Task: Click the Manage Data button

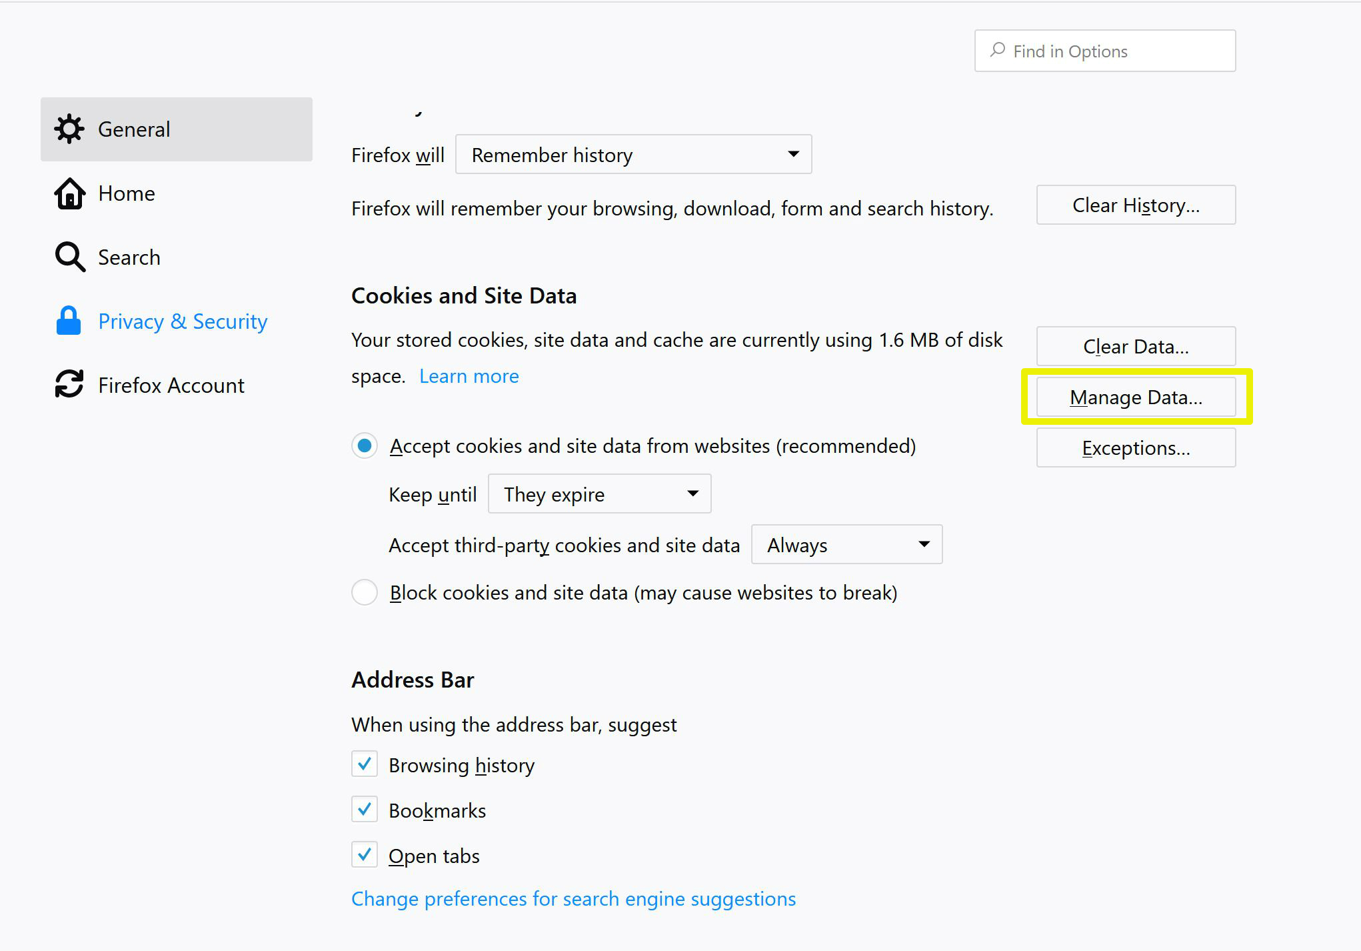Action: [1136, 396]
